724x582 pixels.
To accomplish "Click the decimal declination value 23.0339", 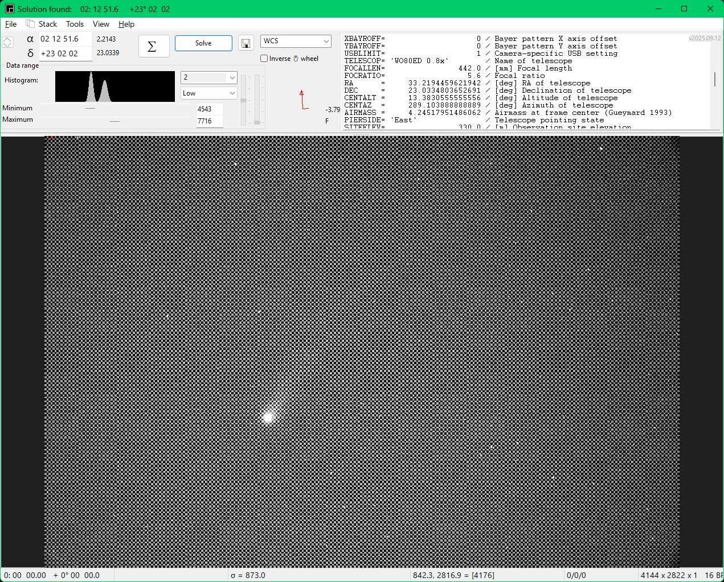I will point(108,53).
